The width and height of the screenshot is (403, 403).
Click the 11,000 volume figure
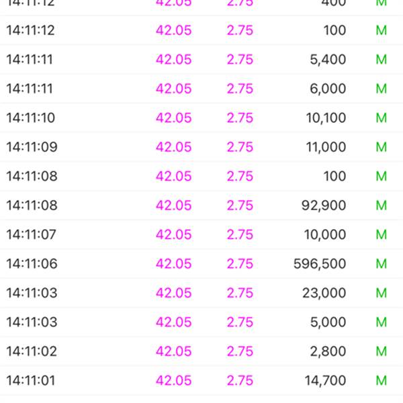[326, 147]
